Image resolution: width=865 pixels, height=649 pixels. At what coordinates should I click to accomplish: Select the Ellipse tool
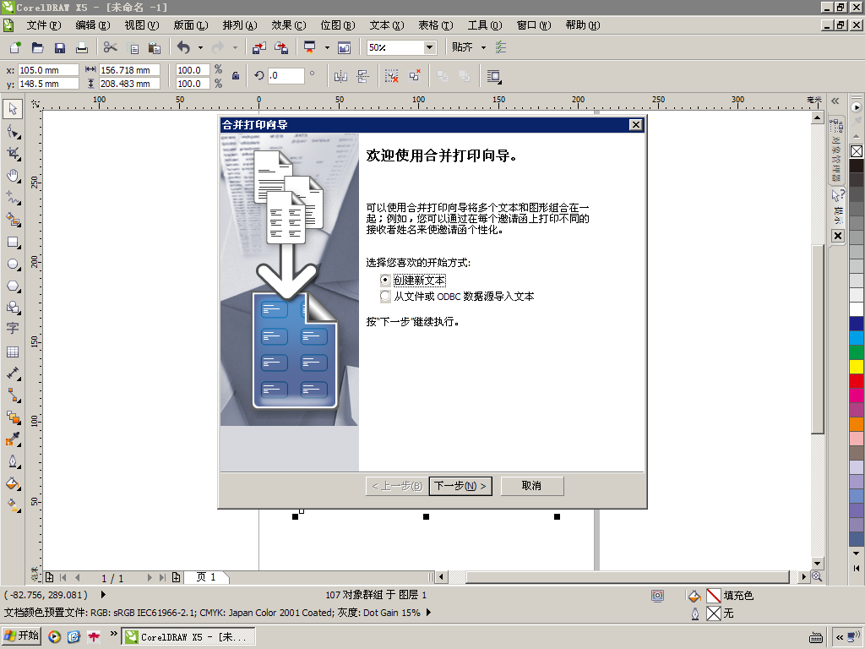[x=13, y=265]
